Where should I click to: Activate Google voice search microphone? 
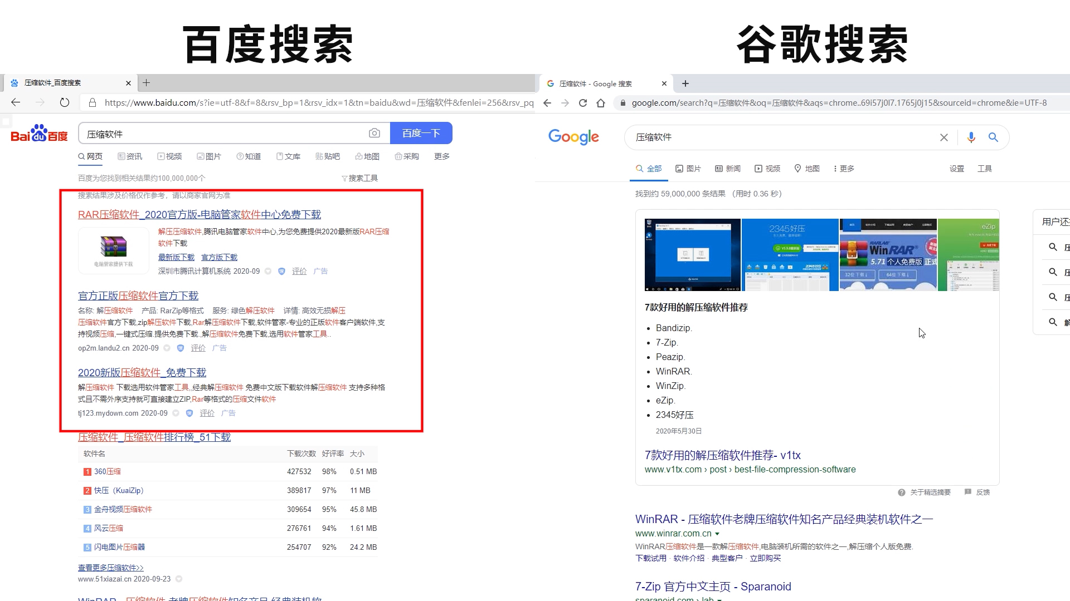[971, 137]
